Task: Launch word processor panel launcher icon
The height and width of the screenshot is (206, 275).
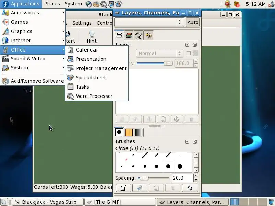Action: [104, 4]
